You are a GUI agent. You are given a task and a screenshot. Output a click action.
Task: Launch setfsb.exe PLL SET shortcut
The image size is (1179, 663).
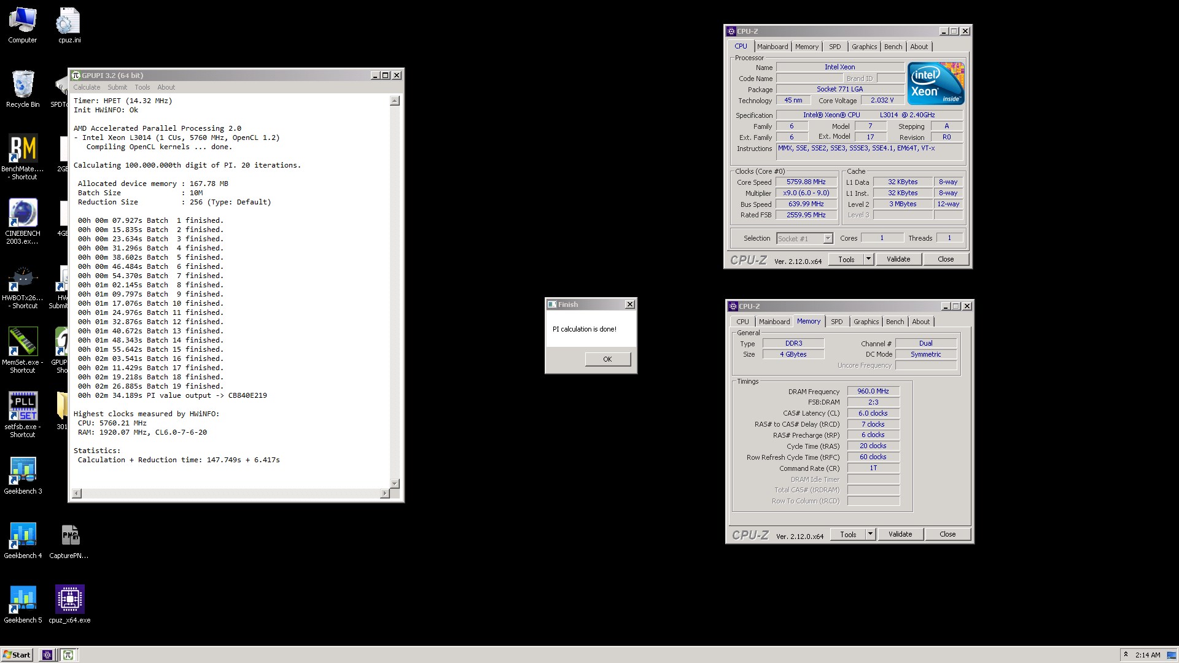coord(23,415)
